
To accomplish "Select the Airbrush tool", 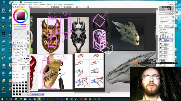I will point(18,46).
